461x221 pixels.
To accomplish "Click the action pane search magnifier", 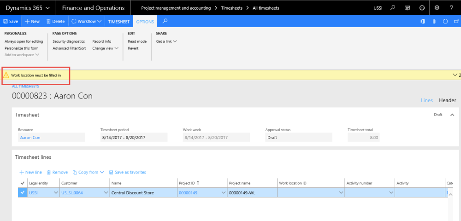I will (165, 21).
